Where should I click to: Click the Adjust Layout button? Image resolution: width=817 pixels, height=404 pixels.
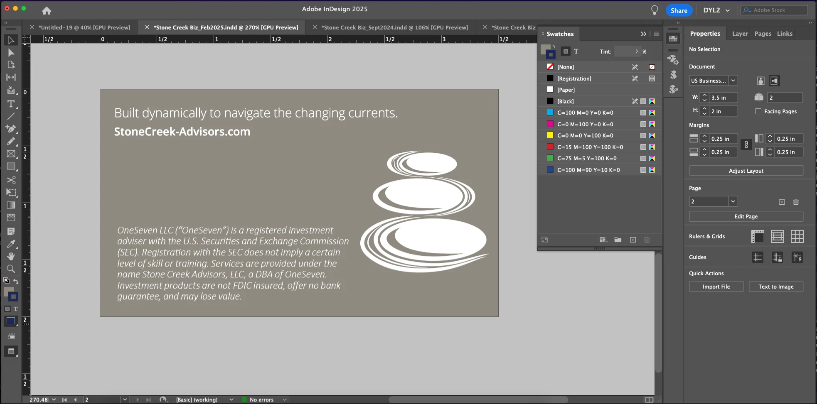746,171
